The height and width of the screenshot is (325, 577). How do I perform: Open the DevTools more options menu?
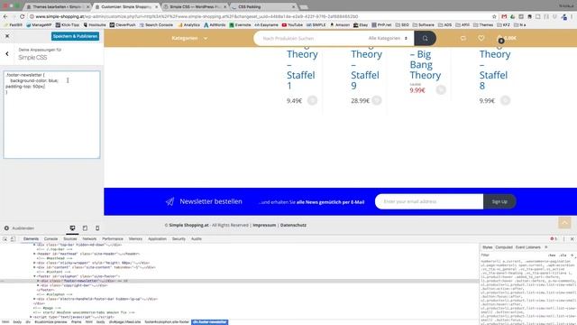563,239
